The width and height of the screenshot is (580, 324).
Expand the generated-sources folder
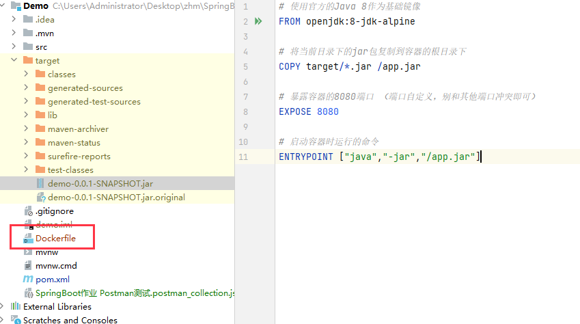[x=26, y=87]
